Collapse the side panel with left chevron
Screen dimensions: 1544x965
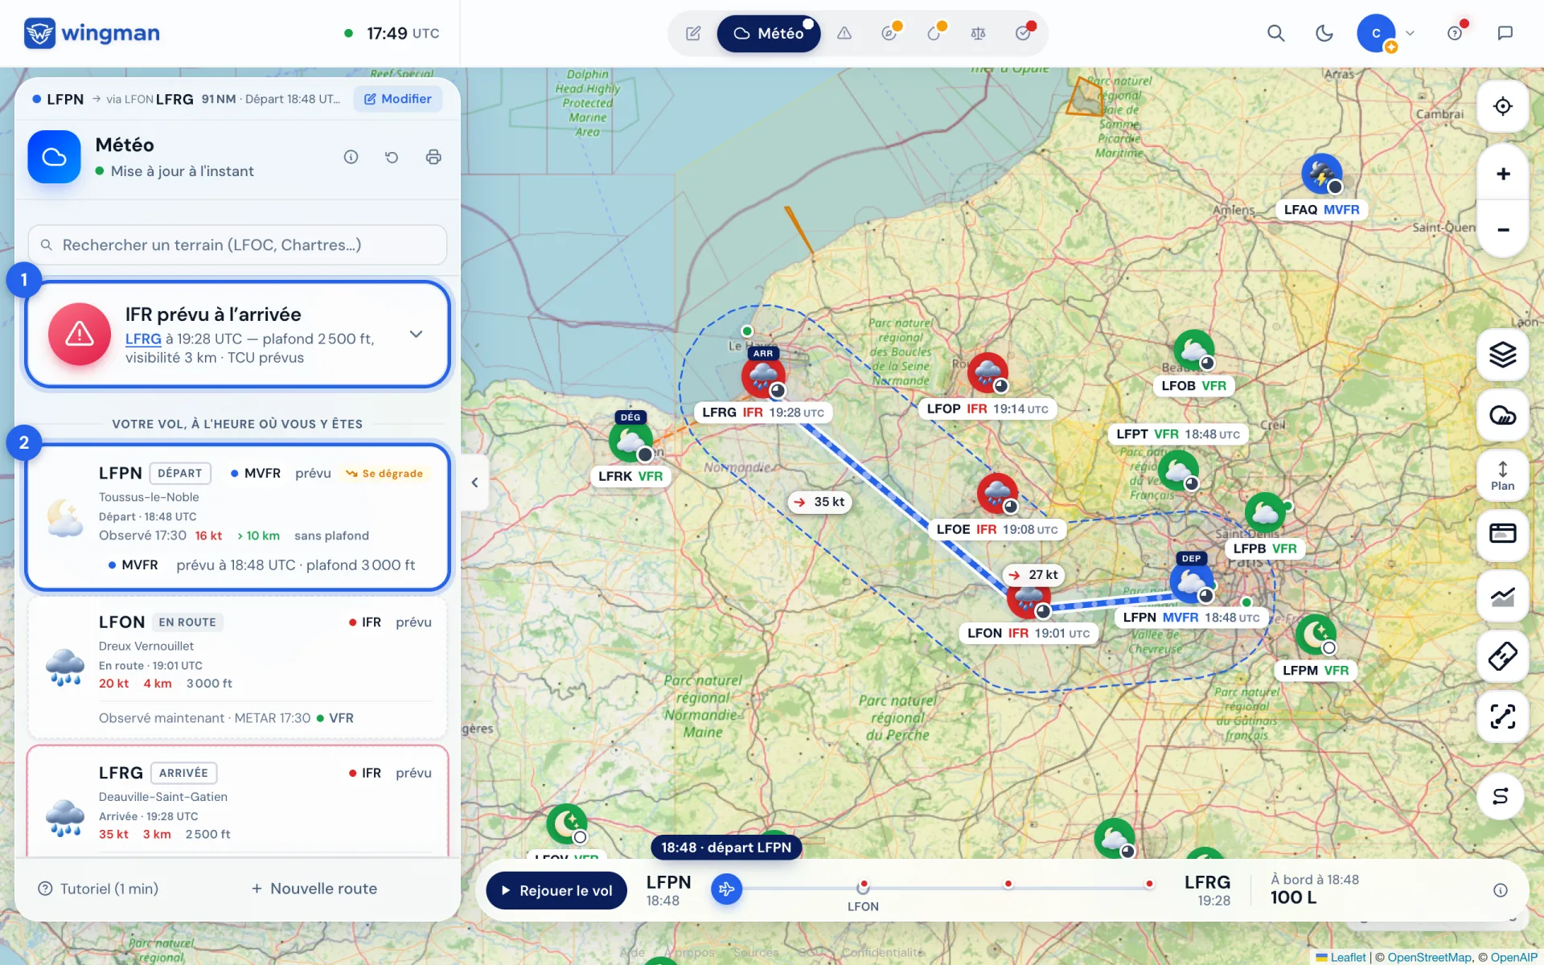point(474,482)
